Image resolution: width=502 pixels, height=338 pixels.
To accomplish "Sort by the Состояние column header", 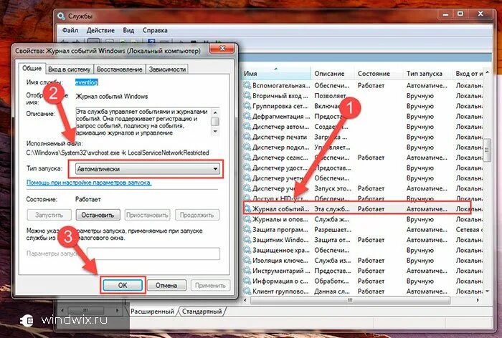I will click(x=379, y=73).
